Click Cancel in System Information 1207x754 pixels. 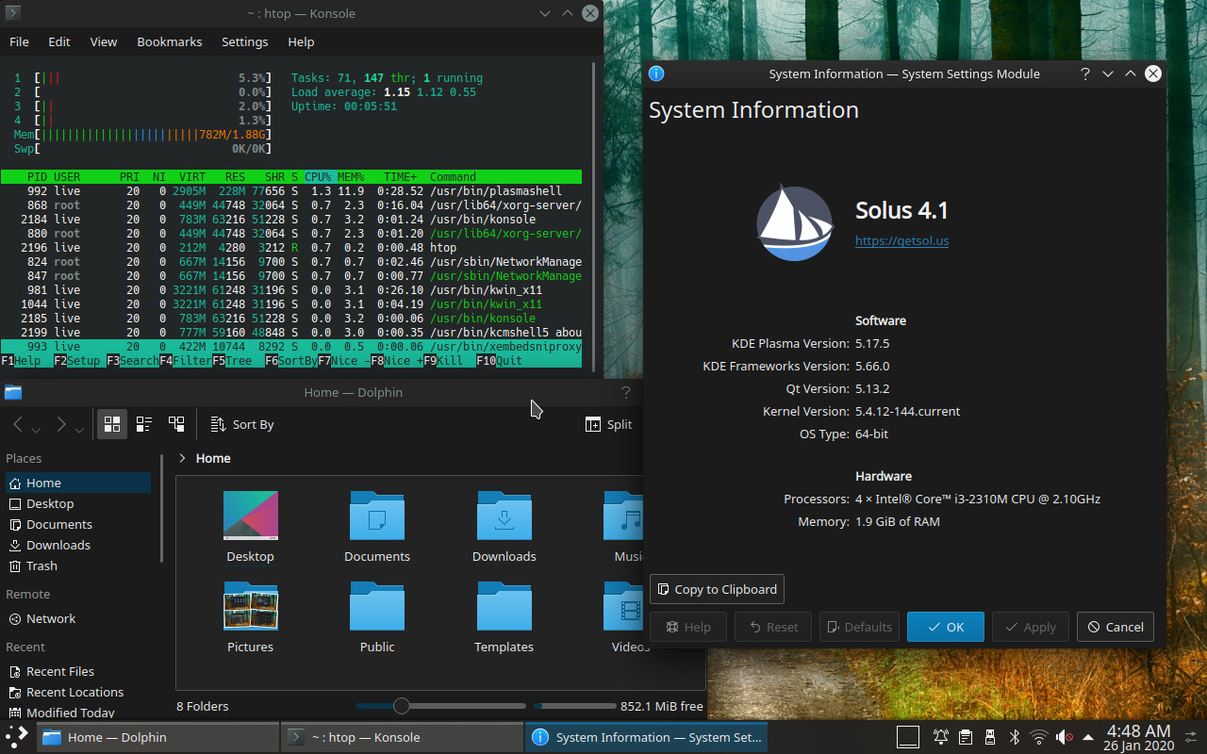[1116, 627]
